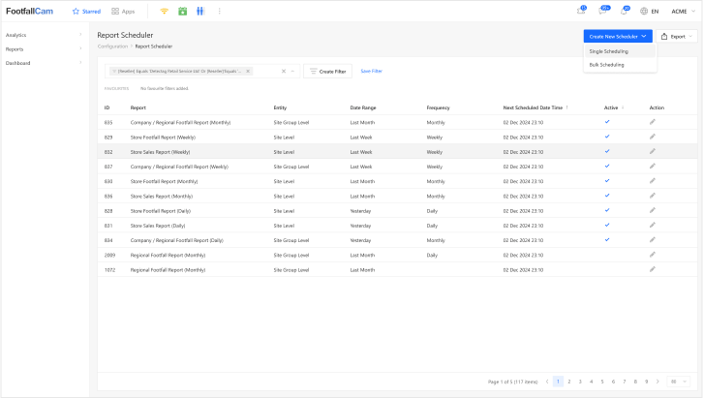Click the Report column header

(x=138, y=107)
